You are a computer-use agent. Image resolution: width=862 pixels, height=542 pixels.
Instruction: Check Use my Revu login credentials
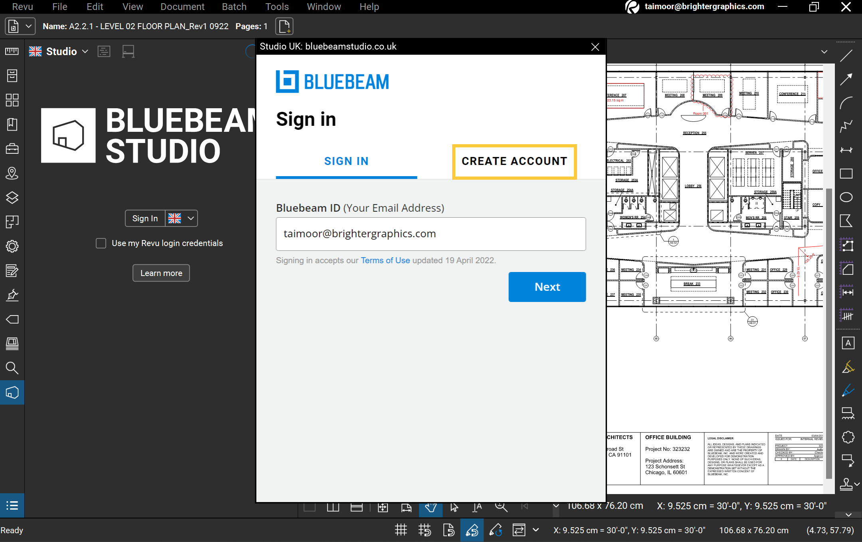tap(101, 243)
